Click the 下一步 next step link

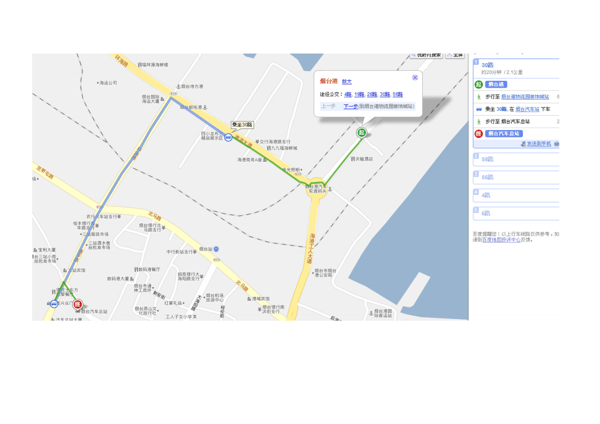pos(350,107)
